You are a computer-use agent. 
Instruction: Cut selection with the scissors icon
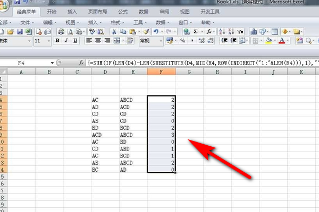114,32
